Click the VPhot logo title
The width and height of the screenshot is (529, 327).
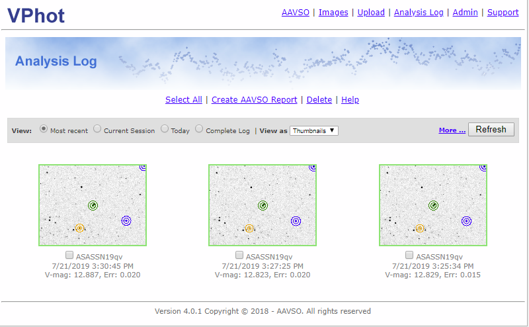coord(36,15)
